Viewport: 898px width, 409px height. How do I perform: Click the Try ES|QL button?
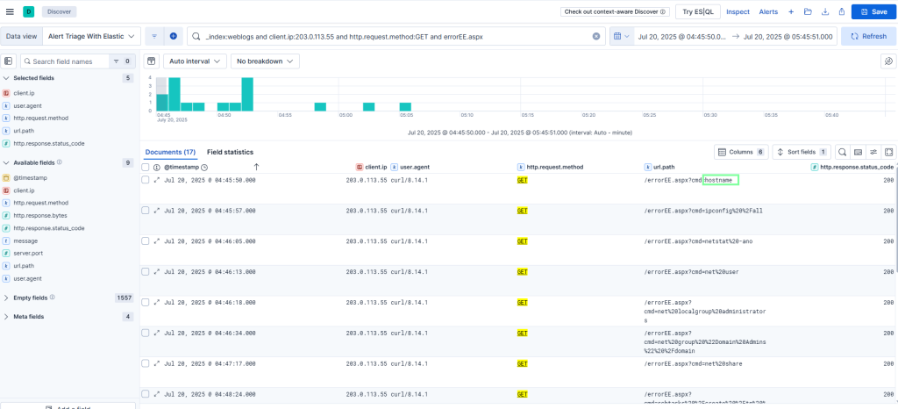699,12
